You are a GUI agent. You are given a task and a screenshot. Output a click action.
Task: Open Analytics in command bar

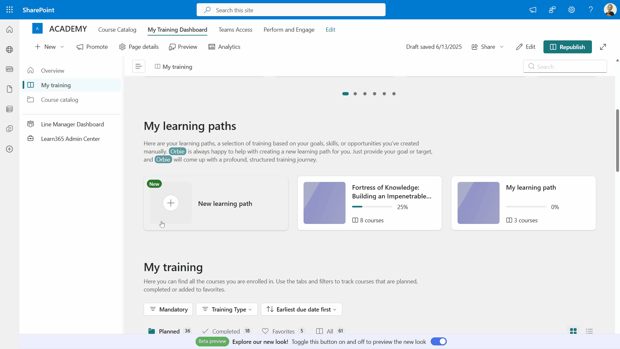(x=224, y=47)
